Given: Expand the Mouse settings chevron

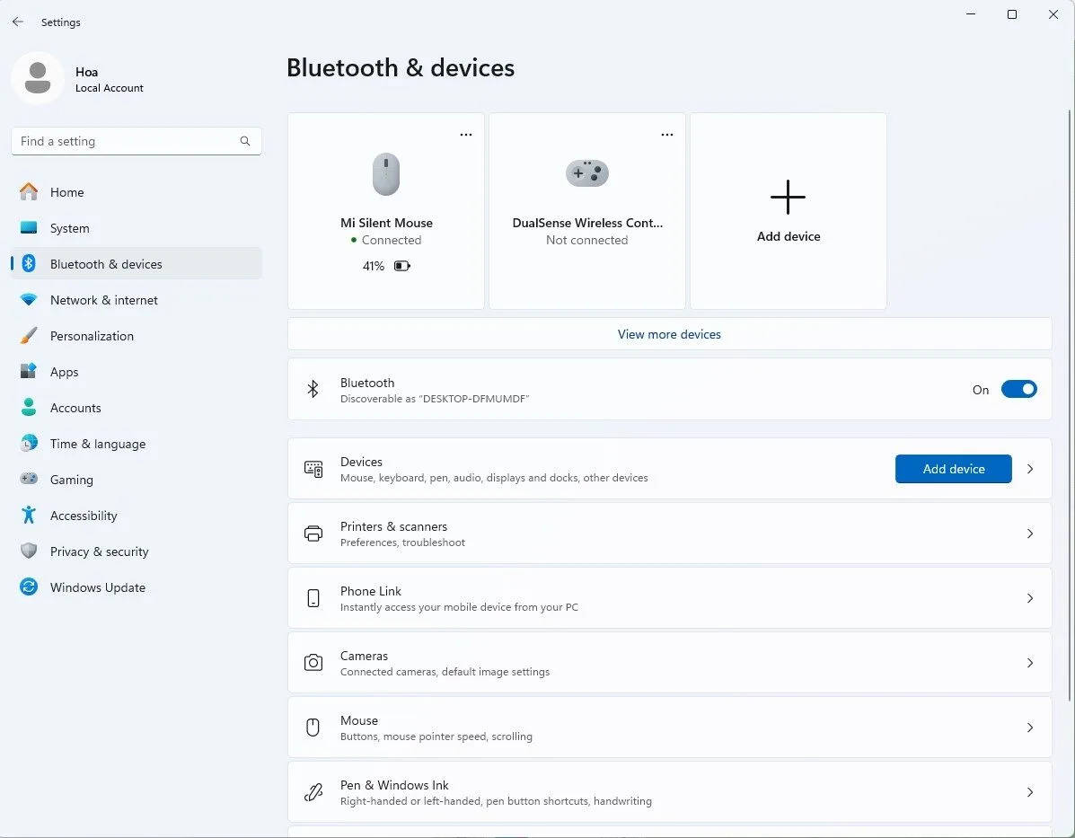Looking at the screenshot, I should (x=1030, y=728).
